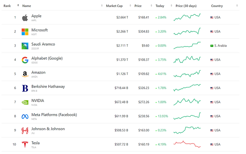Click the Name column header

pos(27,6)
